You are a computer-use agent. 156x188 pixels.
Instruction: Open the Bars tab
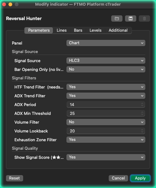78,30
